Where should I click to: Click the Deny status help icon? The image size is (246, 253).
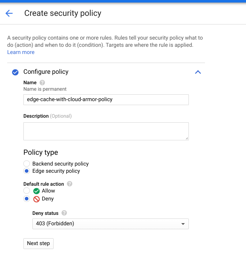(x=64, y=213)
